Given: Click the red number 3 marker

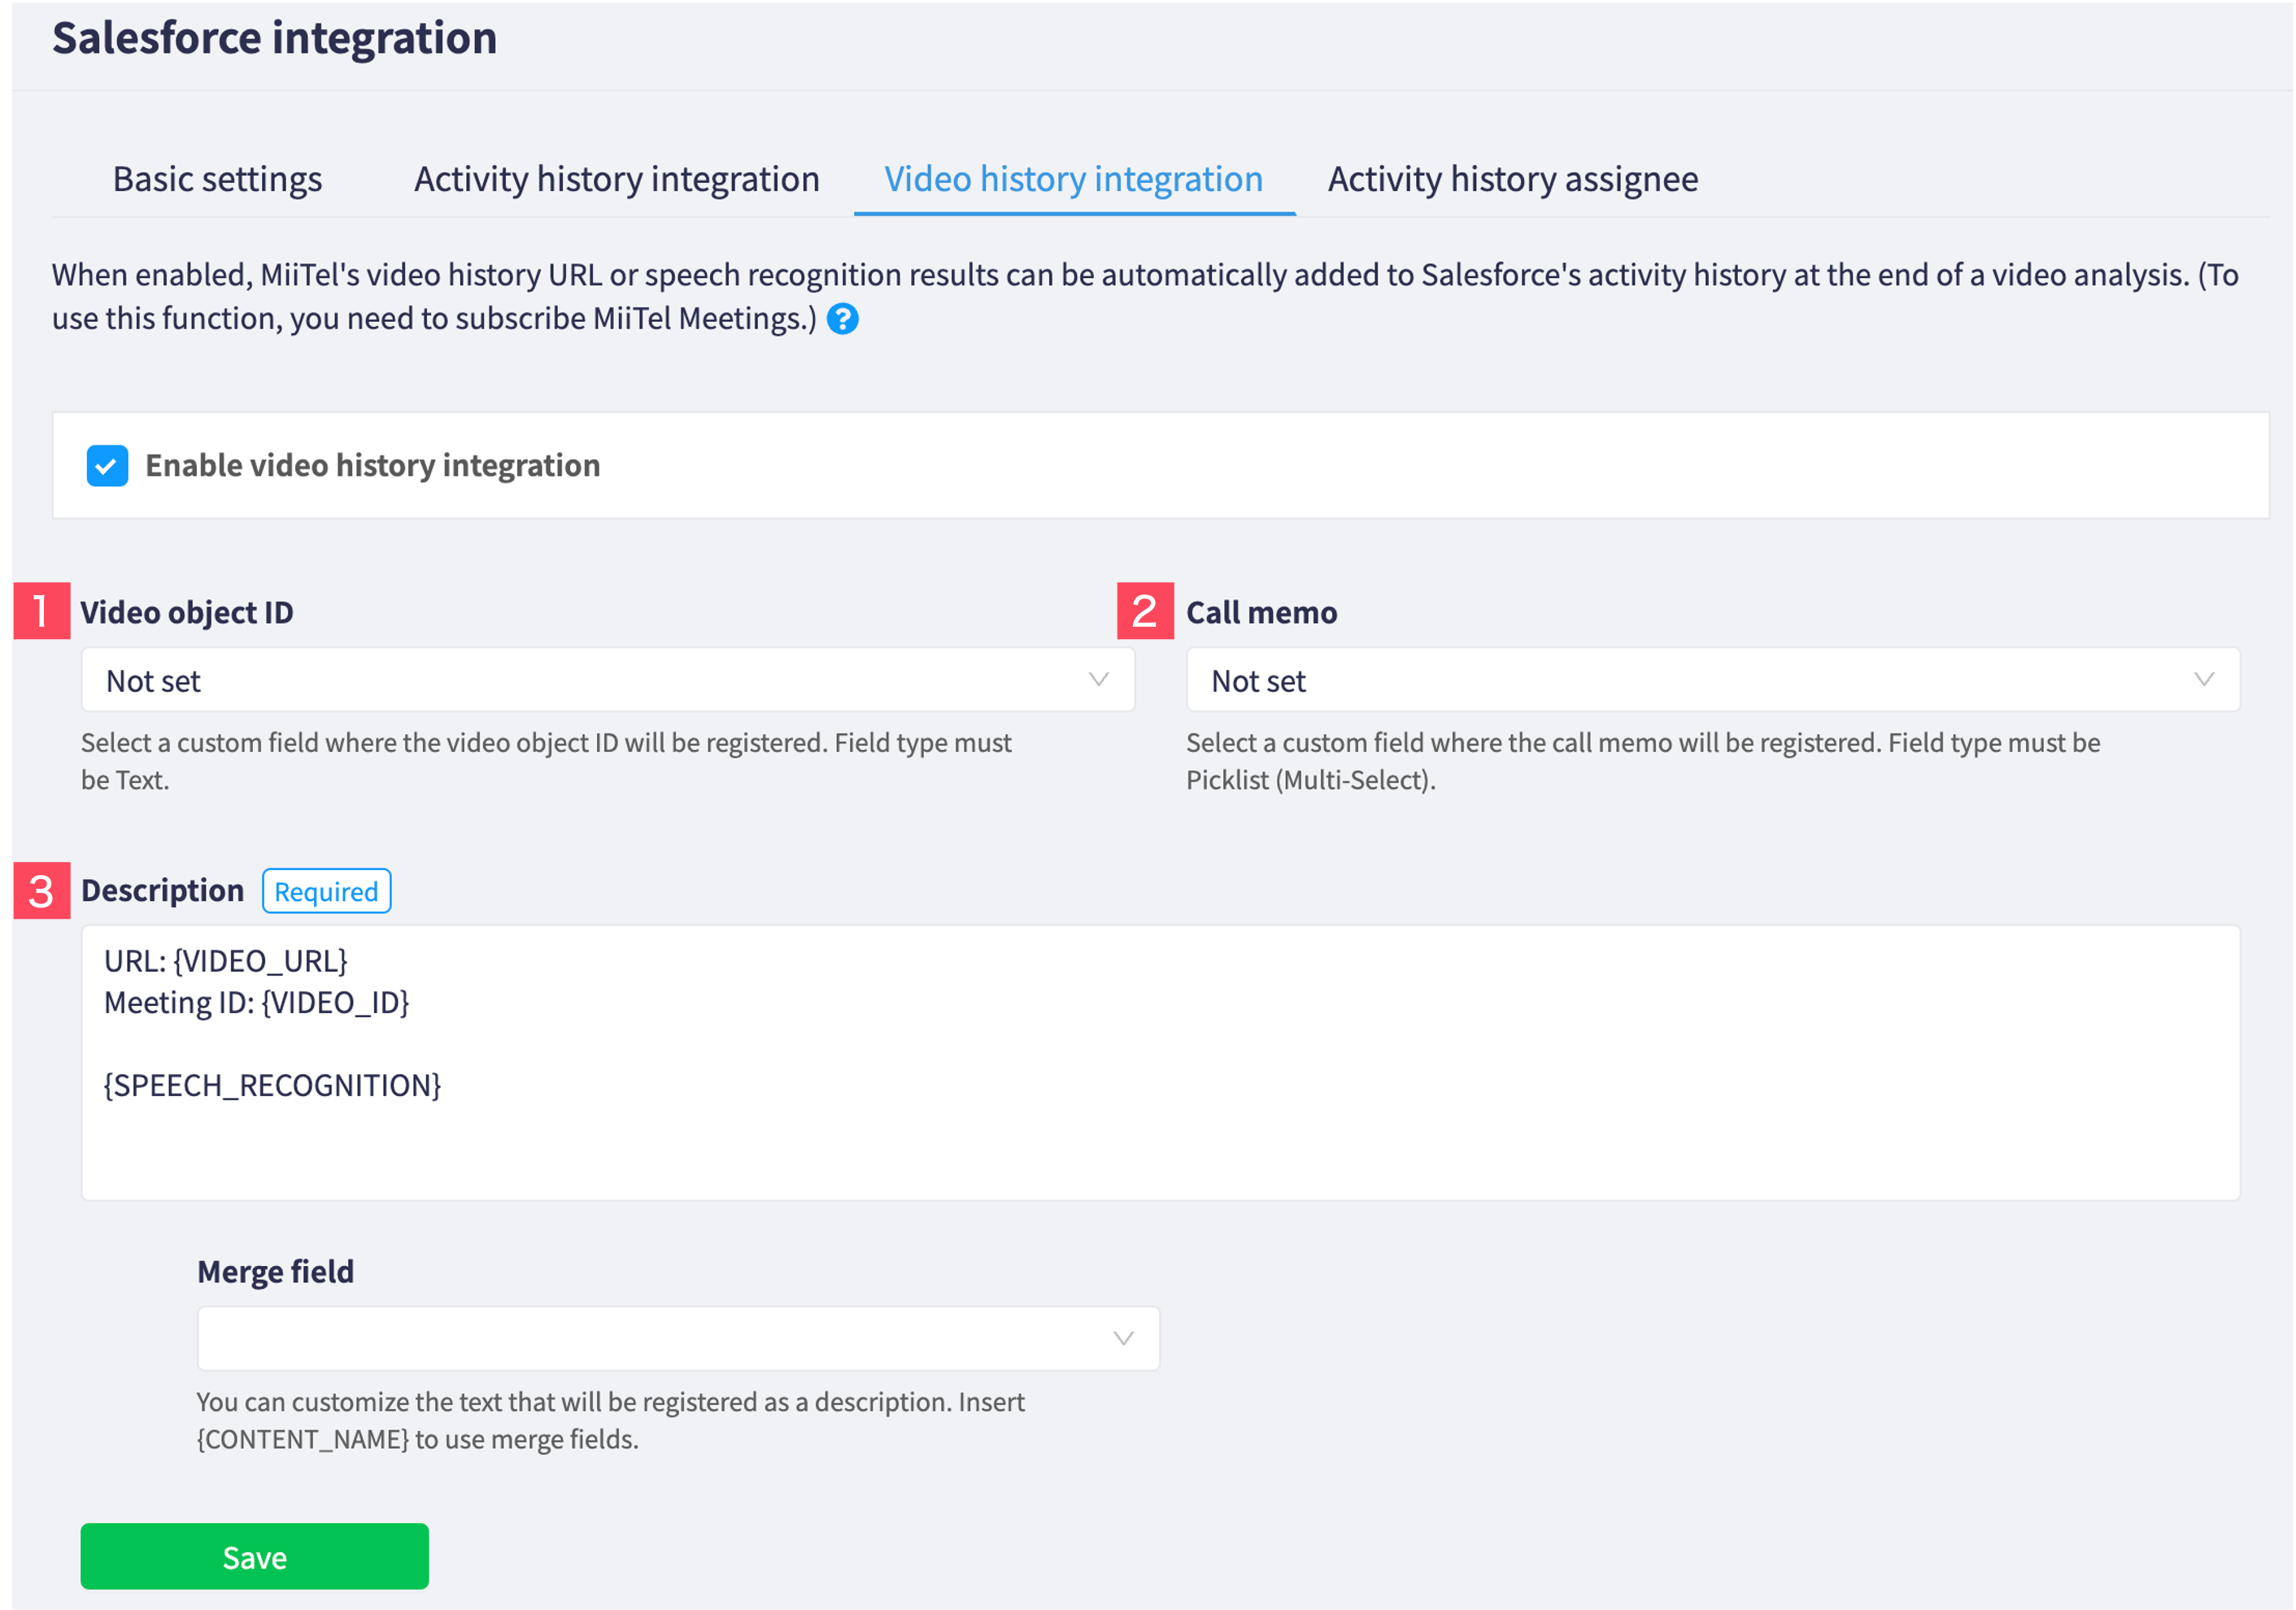Looking at the screenshot, I should tap(41, 891).
